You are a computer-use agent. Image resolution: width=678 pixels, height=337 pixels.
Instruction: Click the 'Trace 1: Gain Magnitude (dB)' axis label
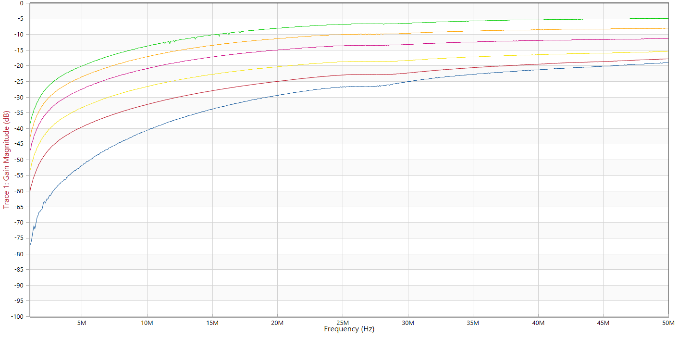6,160
